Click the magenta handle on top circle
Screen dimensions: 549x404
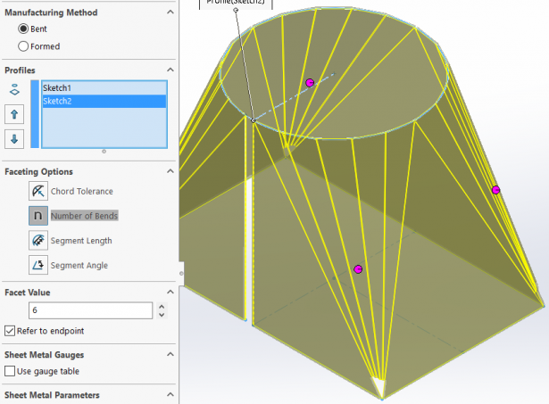tap(310, 83)
